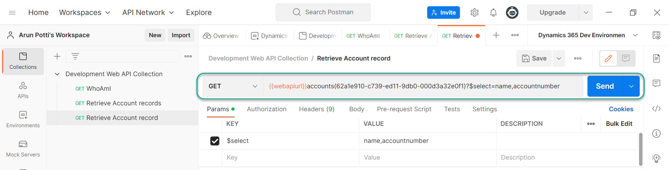
Task: Open the Dynamics tab
Action: pyautogui.click(x=270, y=35)
